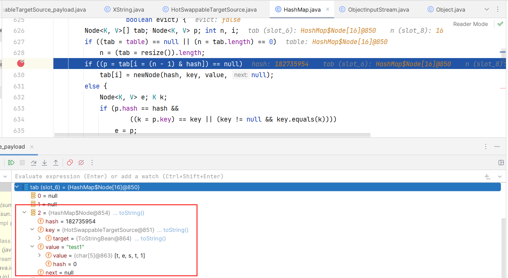This screenshot has height=278, width=508.
Task: Remove the breakpoint on line 629
Action: 21,64
